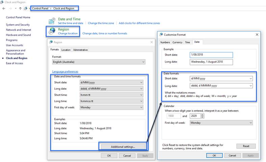Select Date tab in Customise Format
Image resolution: width=266 pixels, height=162 pixels.
pos(197,42)
